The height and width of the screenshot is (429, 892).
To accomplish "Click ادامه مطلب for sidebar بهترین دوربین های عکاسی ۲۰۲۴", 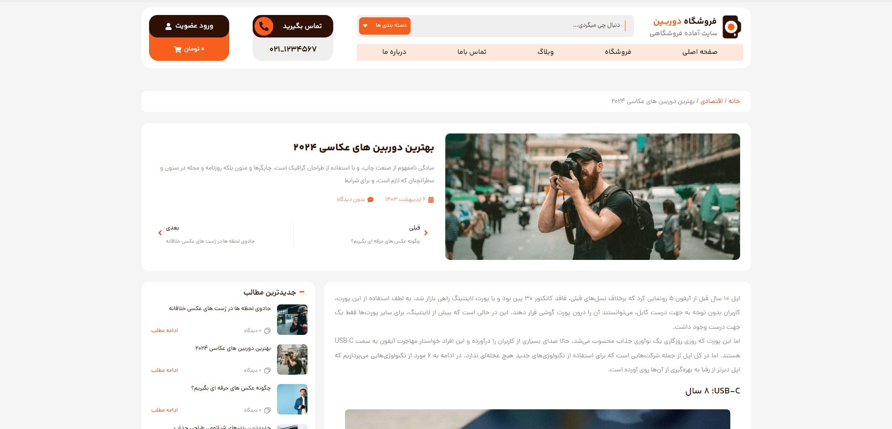I will tap(165, 370).
